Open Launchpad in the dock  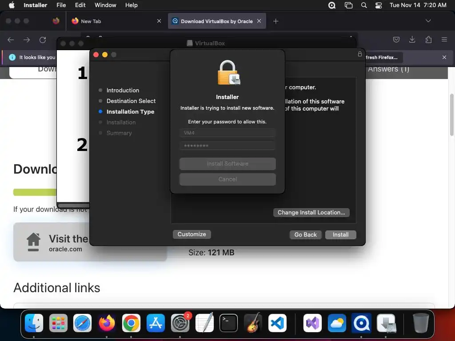coord(58,323)
